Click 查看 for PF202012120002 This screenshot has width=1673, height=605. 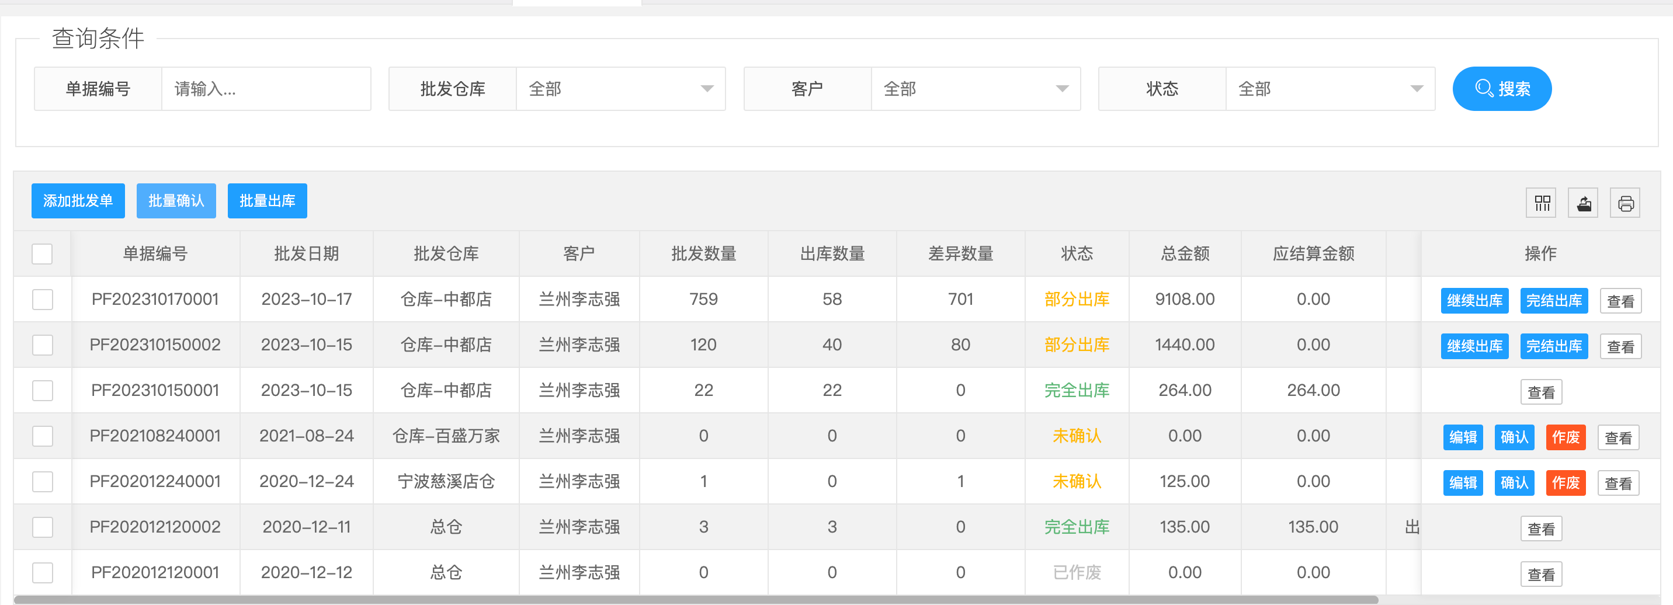pyautogui.click(x=1541, y=528)
